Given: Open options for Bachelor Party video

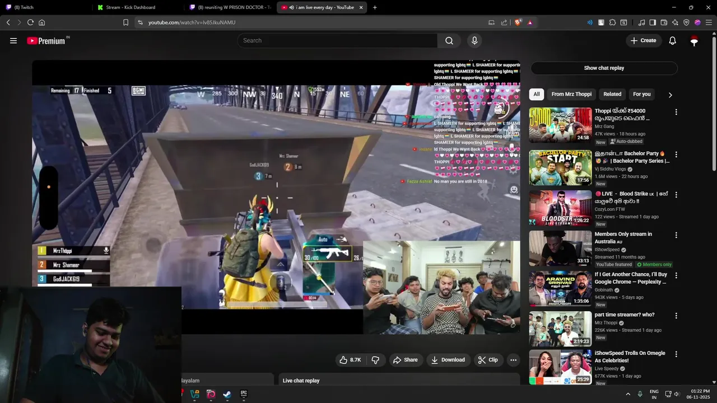Looking at the screenshot, I should 676,154.
